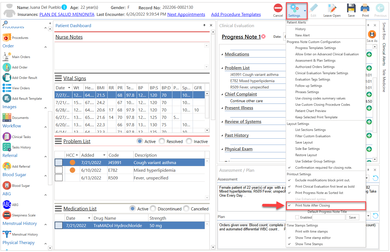The height and width of the screenshot is (252, 390).
Task: Choose Phrases Settings menu item
Action: click(x=307, y=92)
